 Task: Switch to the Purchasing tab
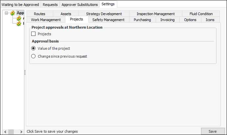[x=142, y=20]
